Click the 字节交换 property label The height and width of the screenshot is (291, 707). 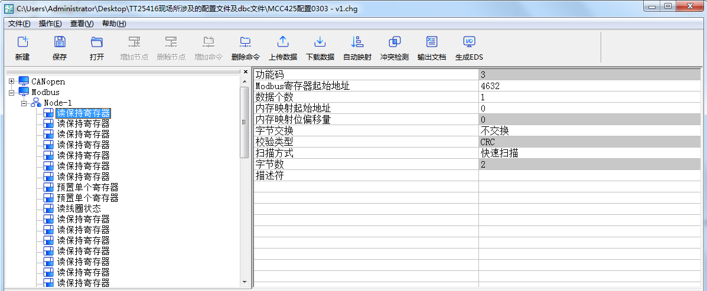pos(274,130)
